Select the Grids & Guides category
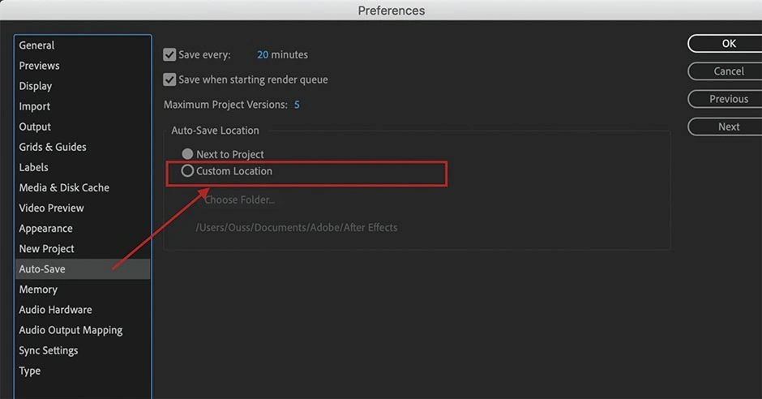This screenshot has height=399, width=762. (53, 147)
